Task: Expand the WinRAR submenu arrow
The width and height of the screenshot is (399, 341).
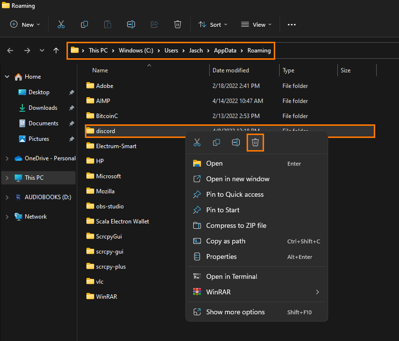Action: (x=317, y=292)
